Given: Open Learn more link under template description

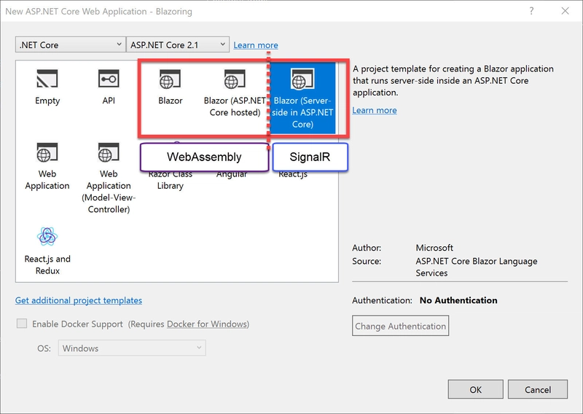Looking at the screenshot, I should (375, 111).
